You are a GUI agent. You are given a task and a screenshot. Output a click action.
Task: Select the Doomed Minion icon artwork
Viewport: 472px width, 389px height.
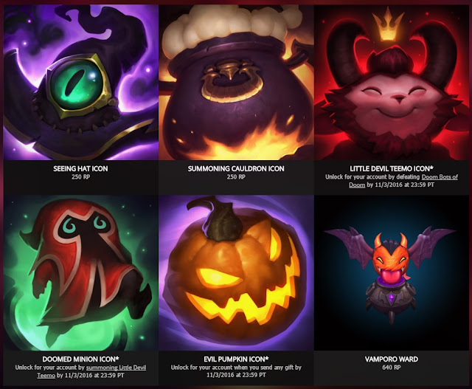coord(80,272)
